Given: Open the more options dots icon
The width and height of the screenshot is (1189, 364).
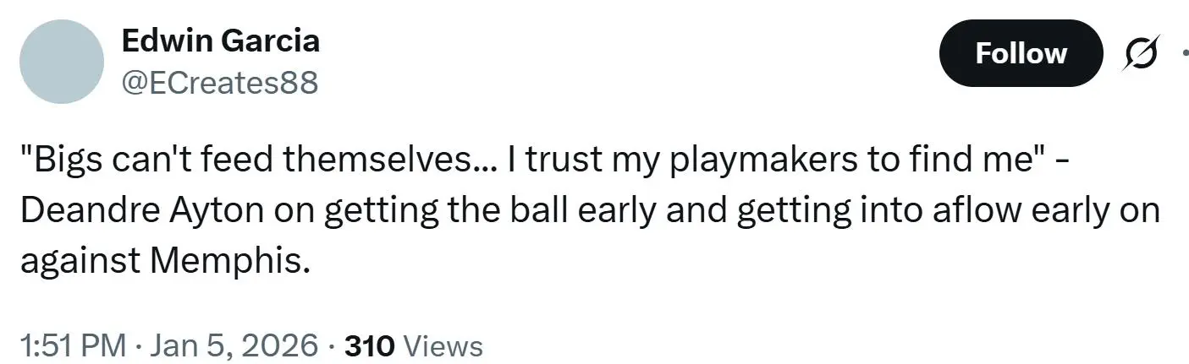Looking at the screenshot, I should pos(1183,54).
